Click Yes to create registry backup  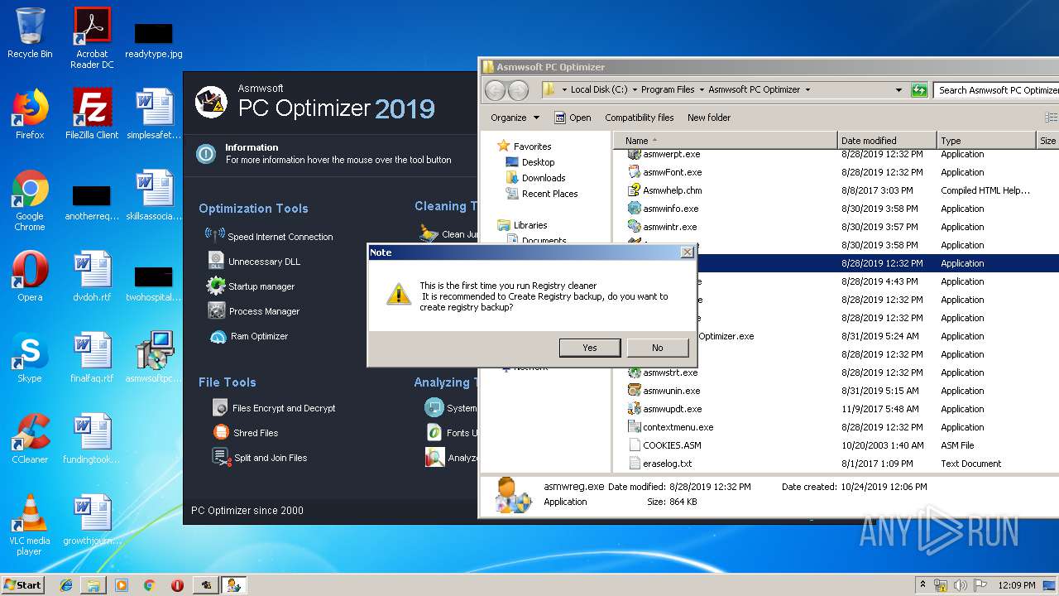point(589,348)
